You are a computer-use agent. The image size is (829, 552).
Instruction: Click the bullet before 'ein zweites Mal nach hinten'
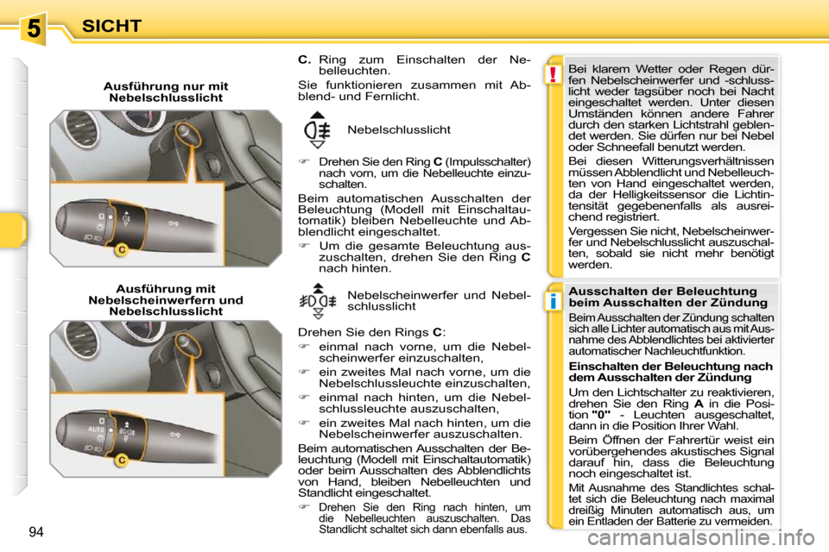[303, 422]
